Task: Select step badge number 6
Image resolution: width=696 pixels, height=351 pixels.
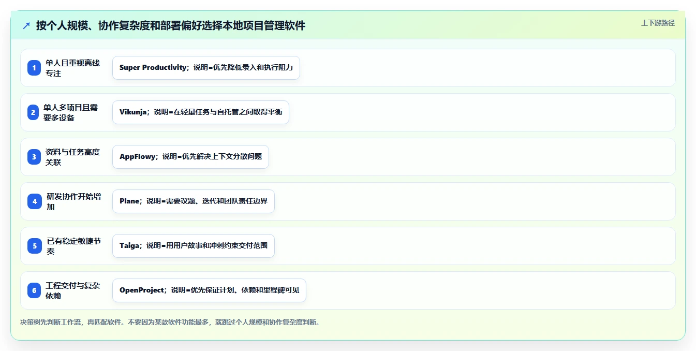Action: tap(34, 290)
